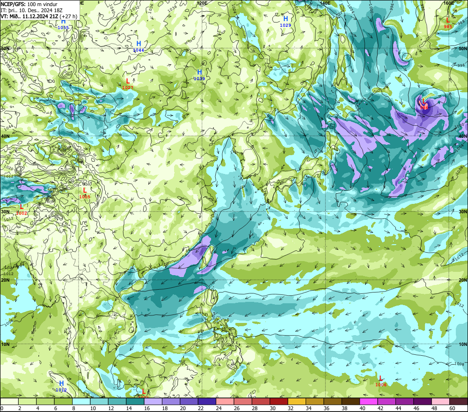Click the legend value 24
Viewport: 468px width, 412px height.
point(219,408)
